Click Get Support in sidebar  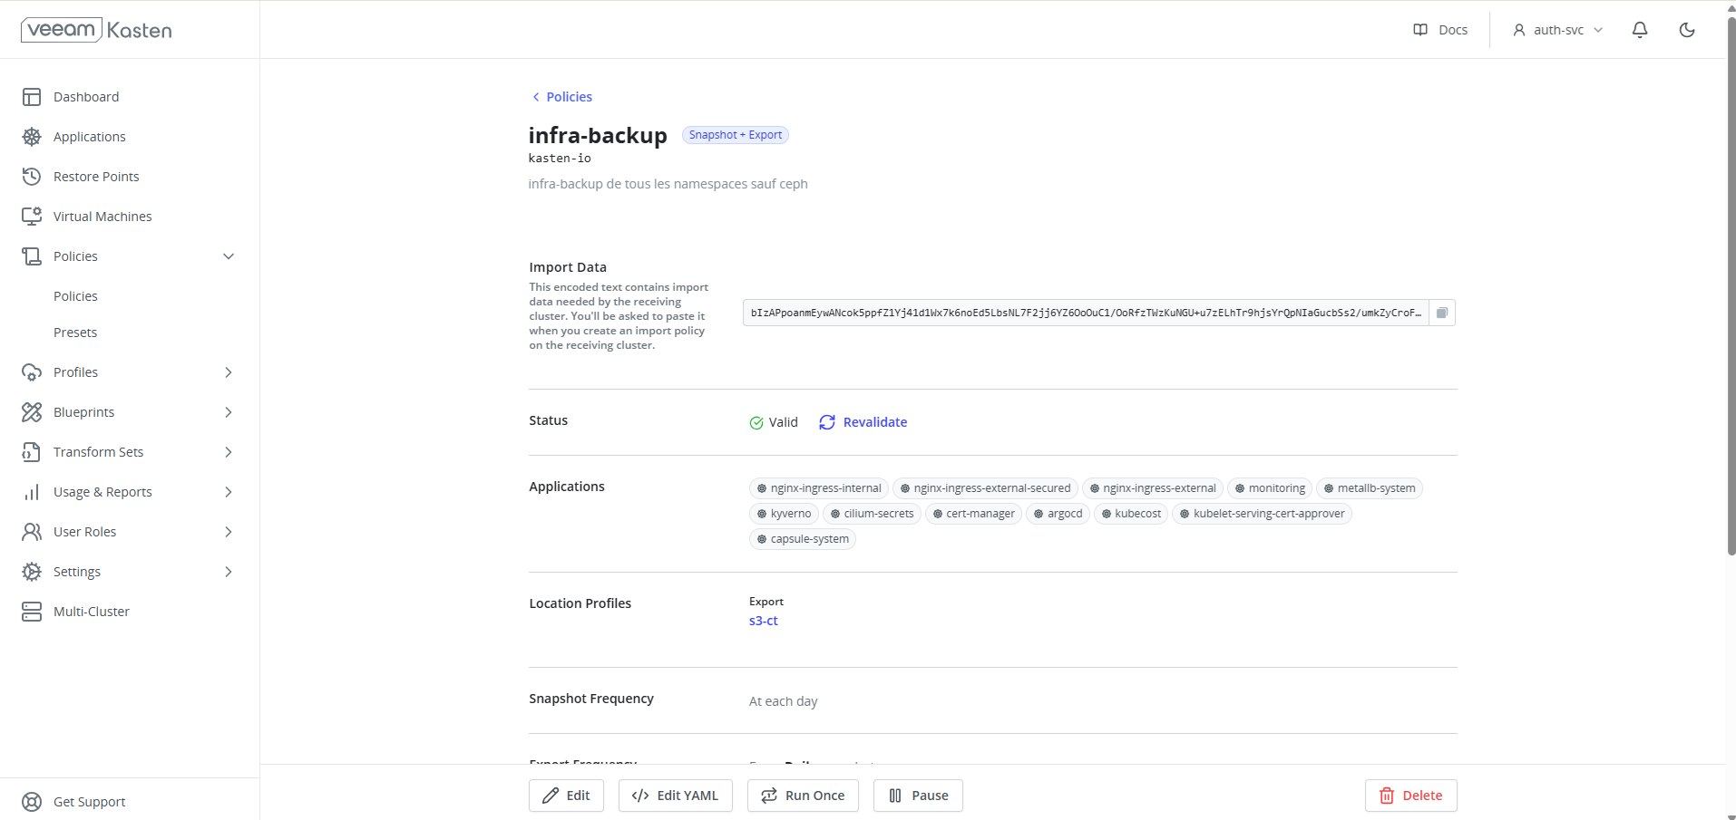[89, 802]
